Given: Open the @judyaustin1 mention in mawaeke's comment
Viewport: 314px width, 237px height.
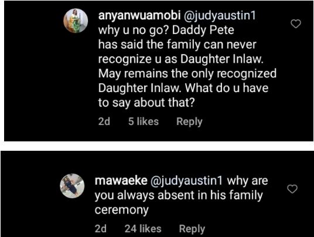Looking at the screenshot, I should point(186,181).
